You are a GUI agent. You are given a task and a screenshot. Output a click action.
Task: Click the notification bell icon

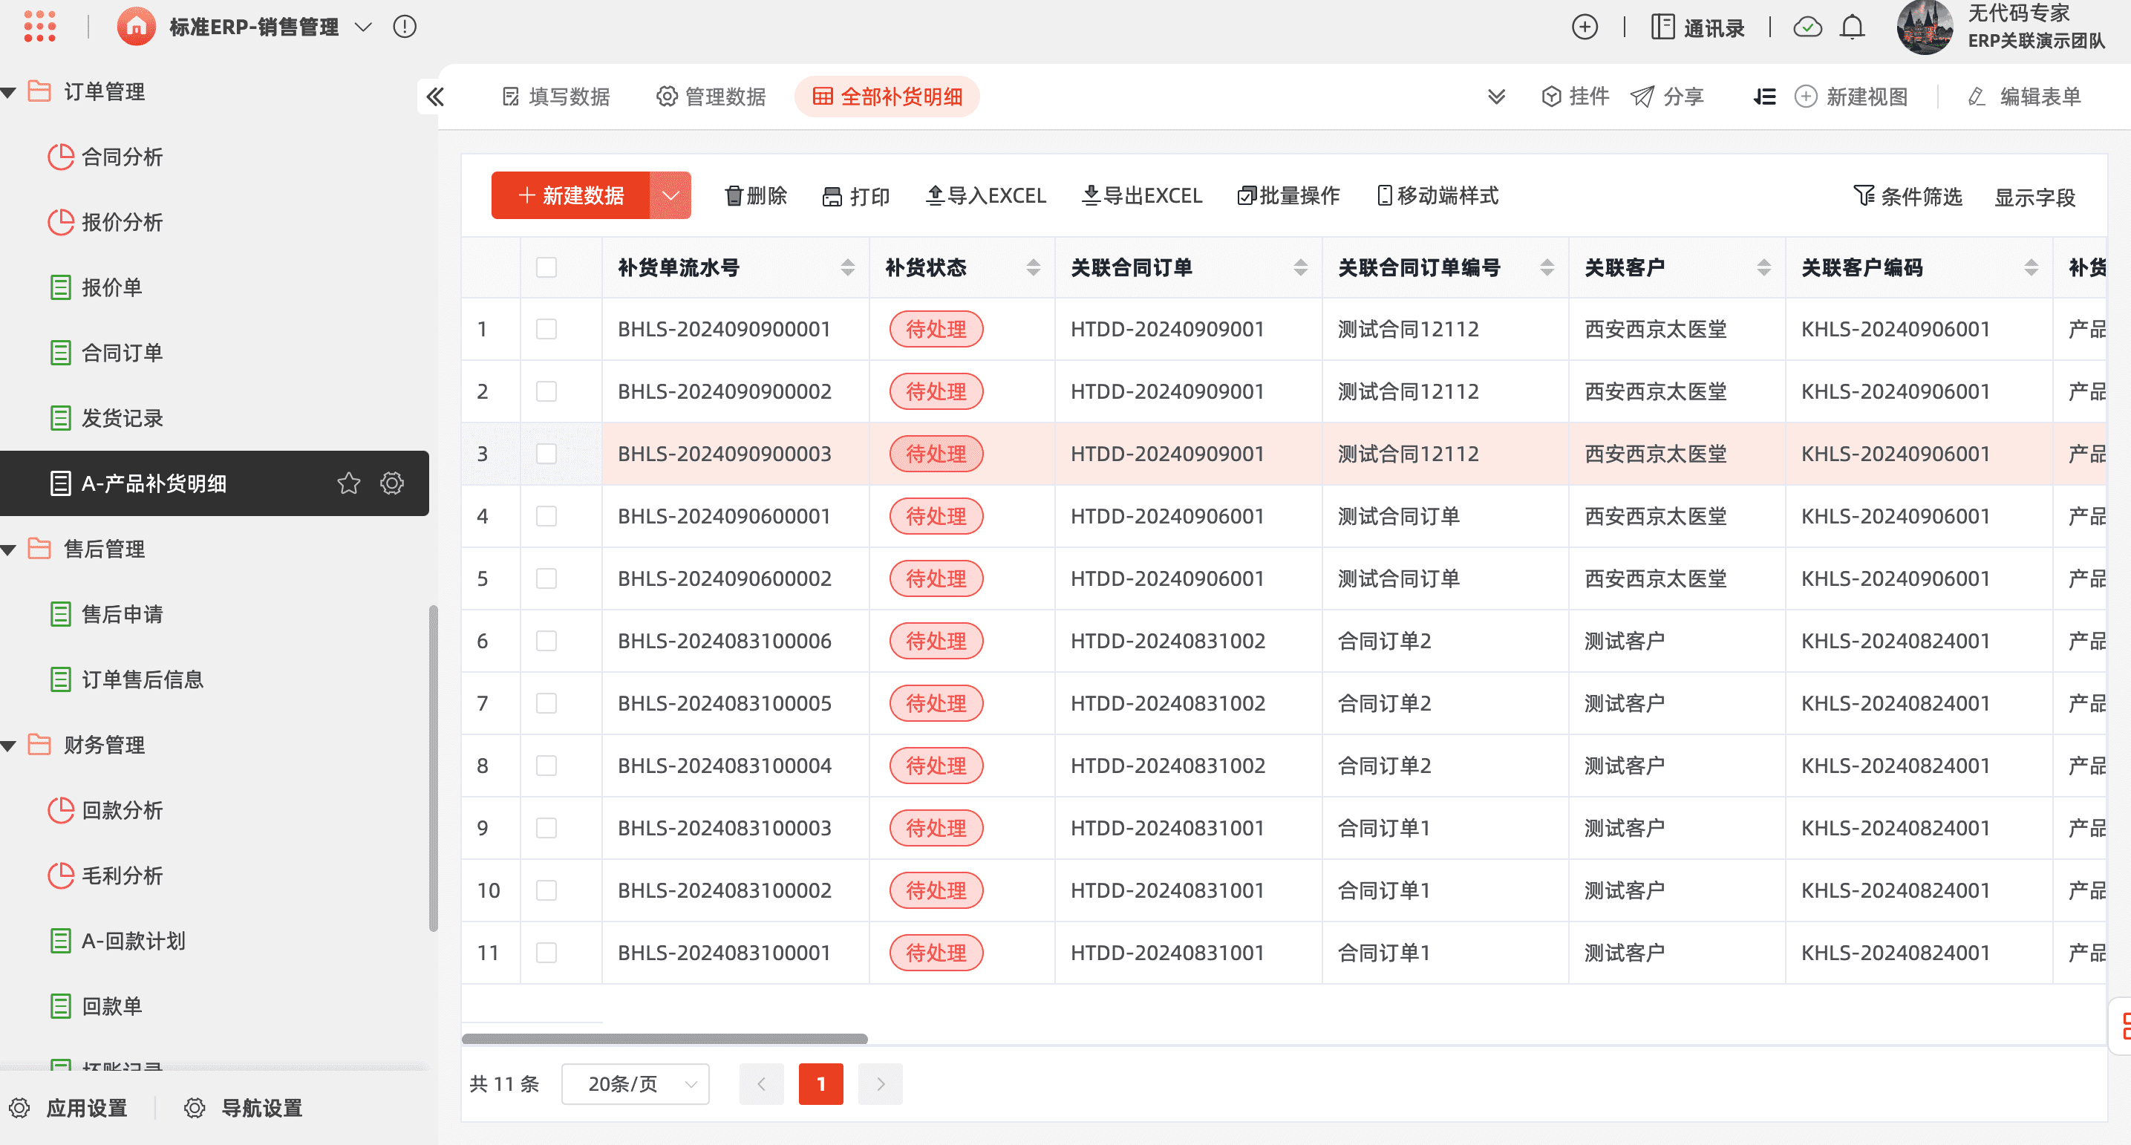[x=1851, y=27]
